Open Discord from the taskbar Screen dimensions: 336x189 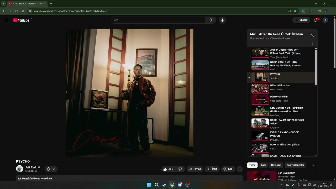click(180, 185)
